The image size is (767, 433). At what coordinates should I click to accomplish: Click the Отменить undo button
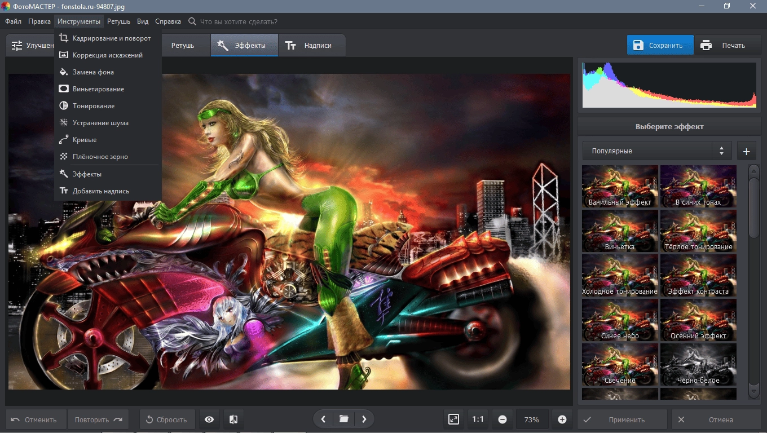click(36, 419)
